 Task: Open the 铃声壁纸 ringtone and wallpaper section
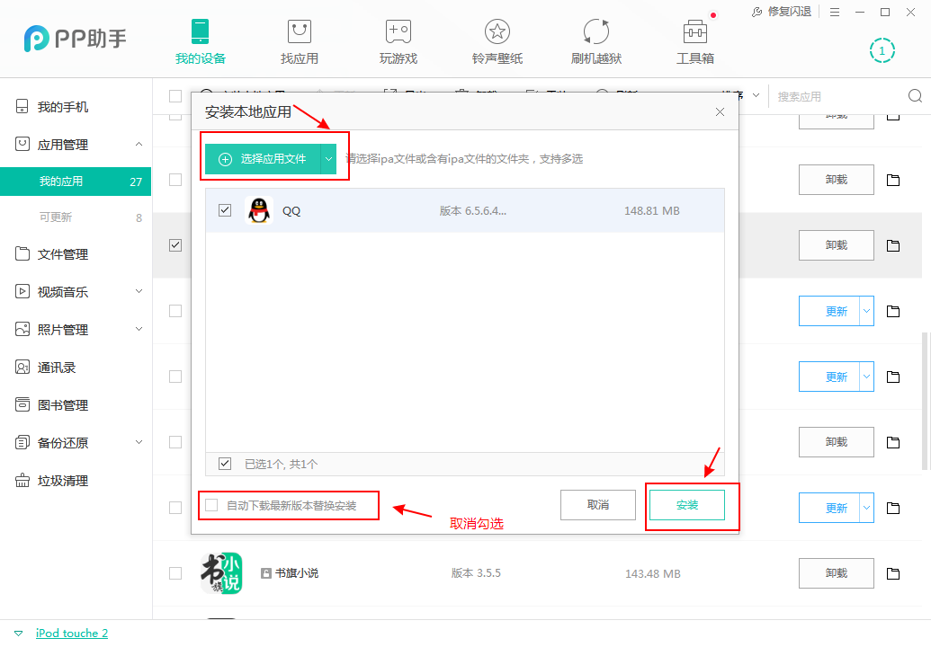tap(497, 40)
